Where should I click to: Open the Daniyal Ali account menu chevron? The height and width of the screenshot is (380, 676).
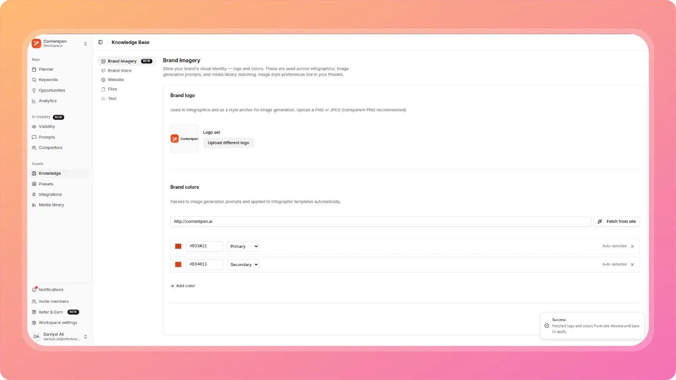pyautogui.click(x=85, y=337)
